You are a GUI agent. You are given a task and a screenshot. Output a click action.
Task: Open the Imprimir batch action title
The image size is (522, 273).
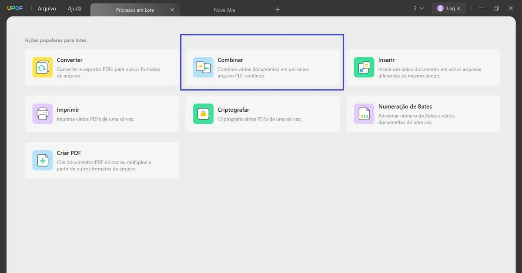[x=68, y=110]
